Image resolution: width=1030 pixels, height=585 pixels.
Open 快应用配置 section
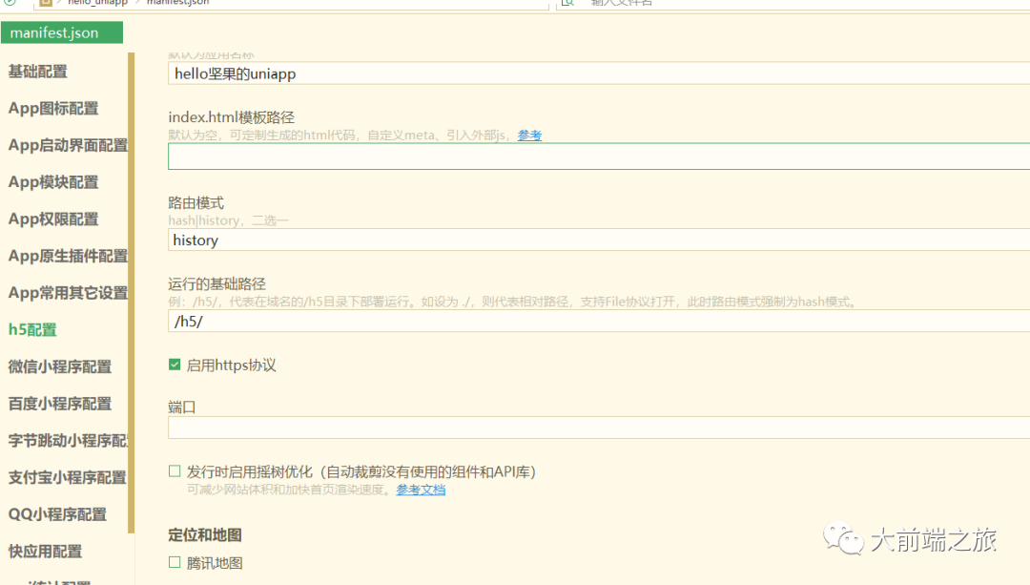[x=45, y=552]
